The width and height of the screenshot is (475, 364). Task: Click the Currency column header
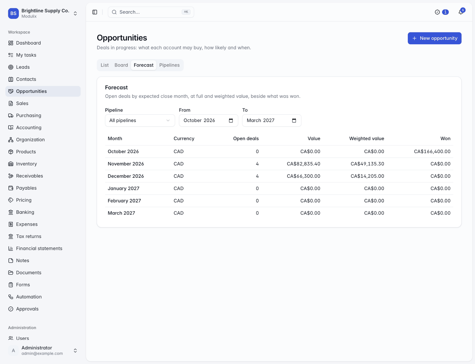pos(184,138)
